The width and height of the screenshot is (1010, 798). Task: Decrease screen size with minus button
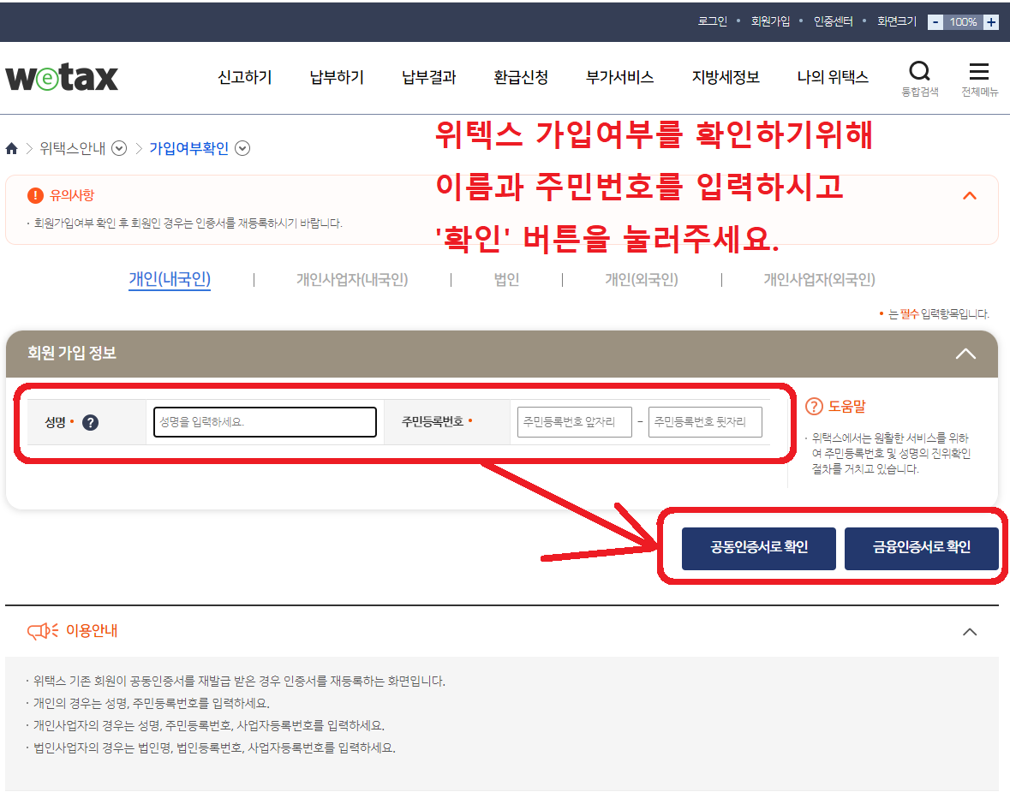935,22
